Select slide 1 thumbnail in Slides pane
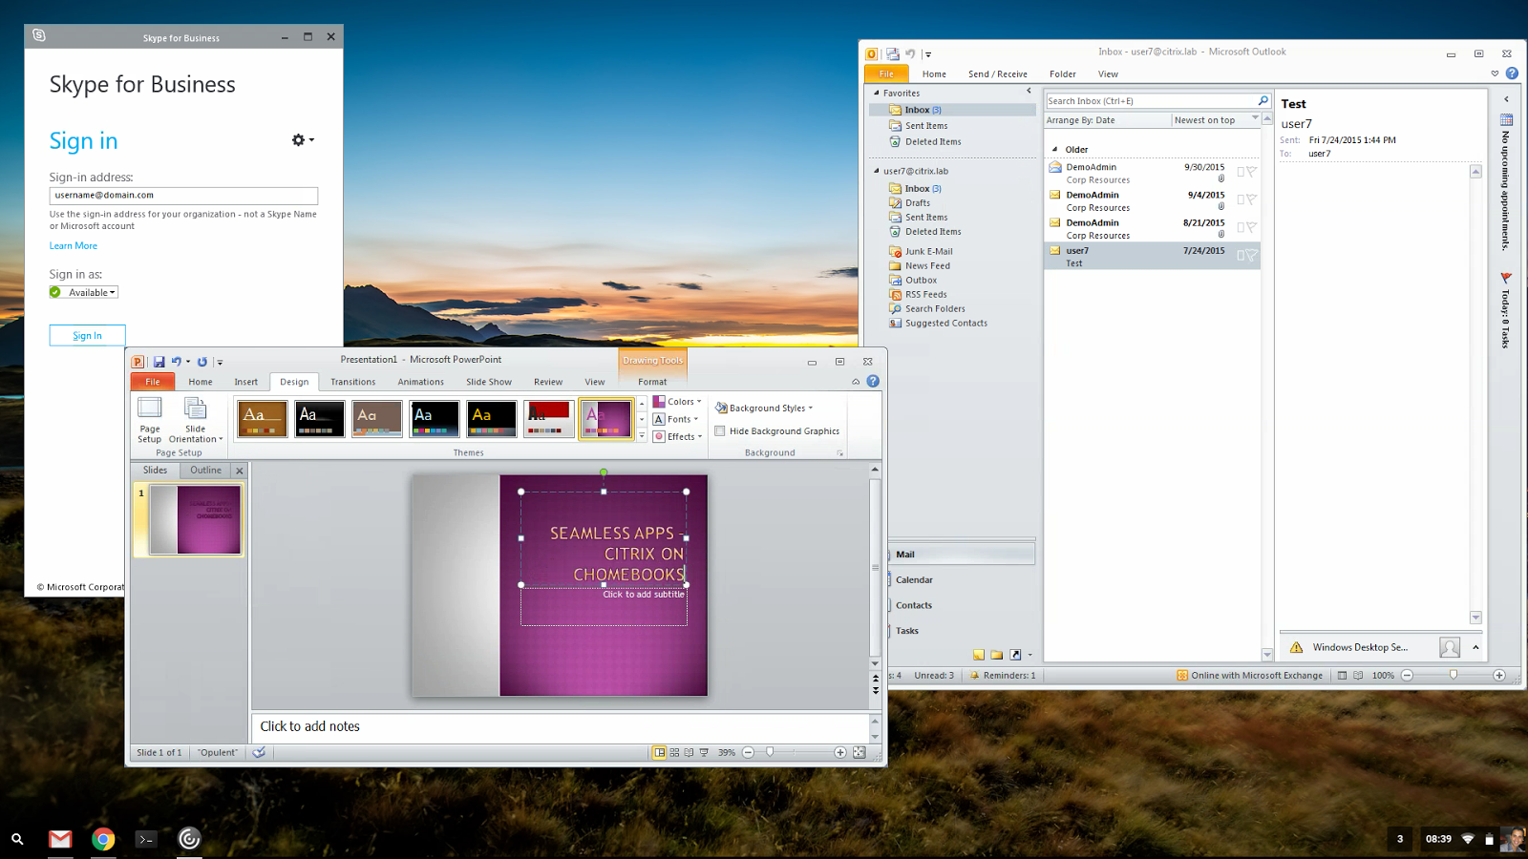This screenshot has height=859, width=1528. pos(197,519)
